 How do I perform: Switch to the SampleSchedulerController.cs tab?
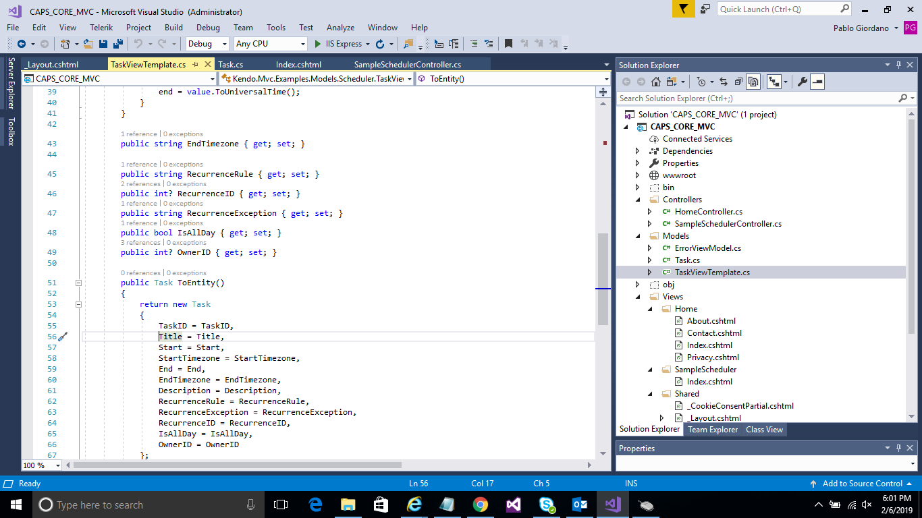tap(407, 65)
